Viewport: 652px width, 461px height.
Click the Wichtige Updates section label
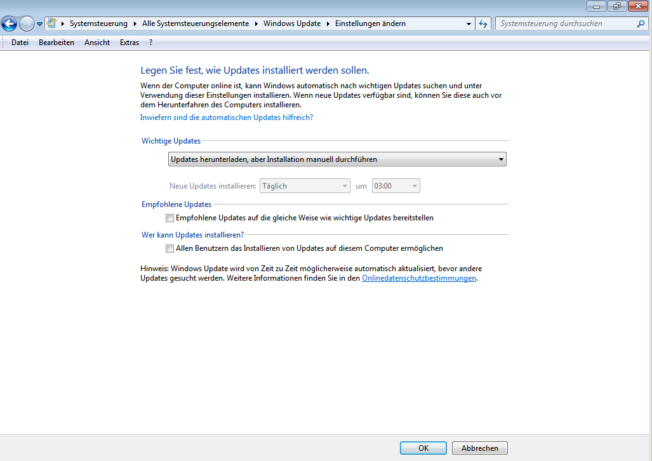pos(171,141)
